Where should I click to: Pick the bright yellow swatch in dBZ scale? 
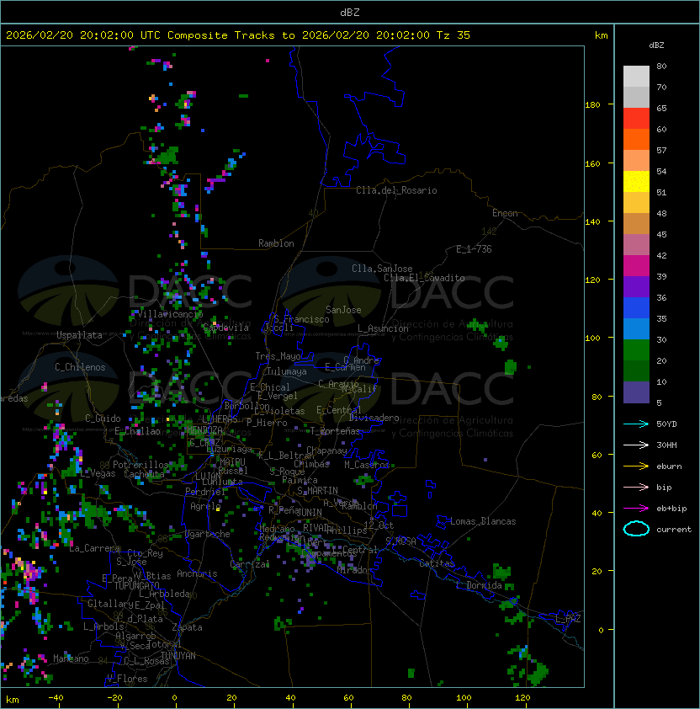[x=636, y=181]
